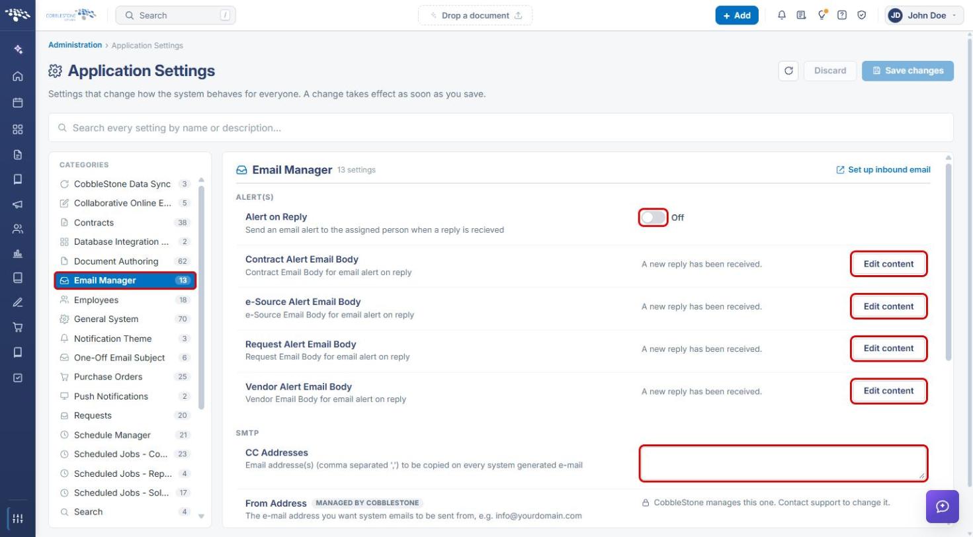Open the people icon in left sidebar

(x=18, y=229)
